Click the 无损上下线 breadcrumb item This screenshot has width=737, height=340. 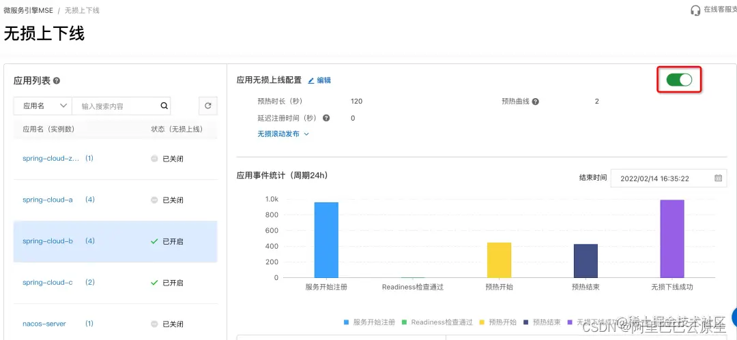coord(82,10)
